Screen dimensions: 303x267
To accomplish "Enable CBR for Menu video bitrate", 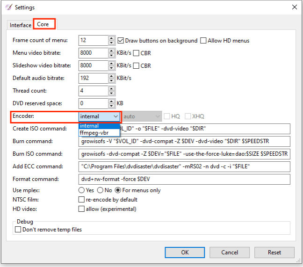I will point(137,53).
